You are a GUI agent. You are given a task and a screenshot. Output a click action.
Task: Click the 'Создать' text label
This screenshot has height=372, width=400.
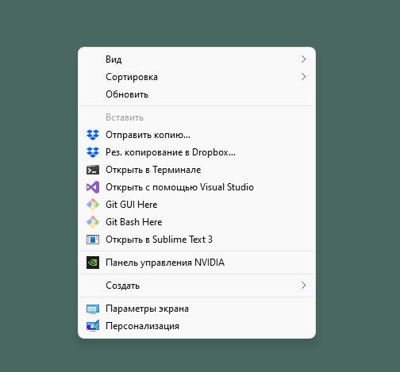122,286
